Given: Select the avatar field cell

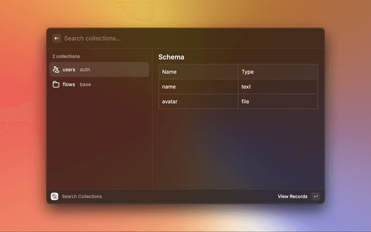Looking at the screenshot, I should 170,101.
